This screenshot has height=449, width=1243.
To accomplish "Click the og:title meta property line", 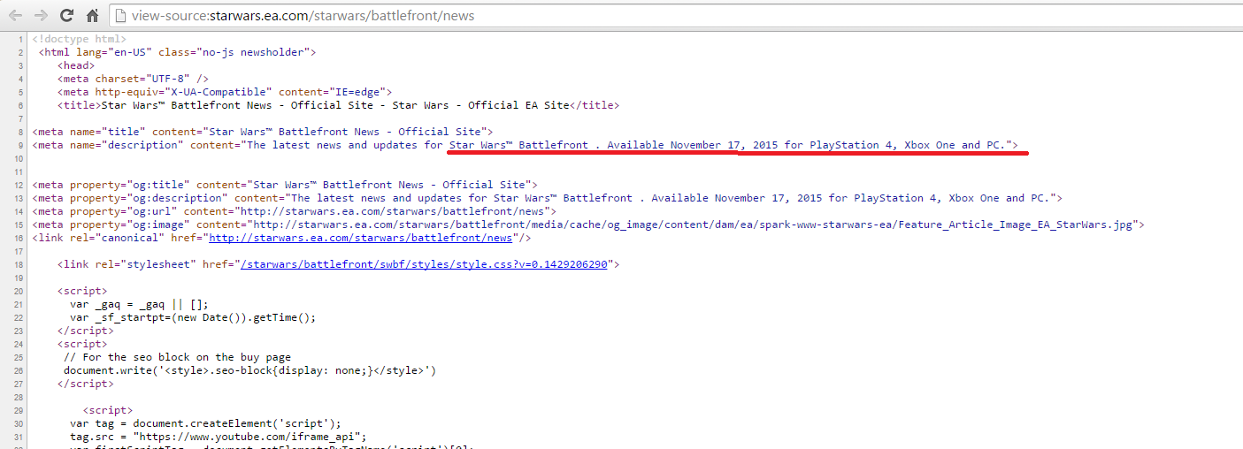I will click(285, 185).
